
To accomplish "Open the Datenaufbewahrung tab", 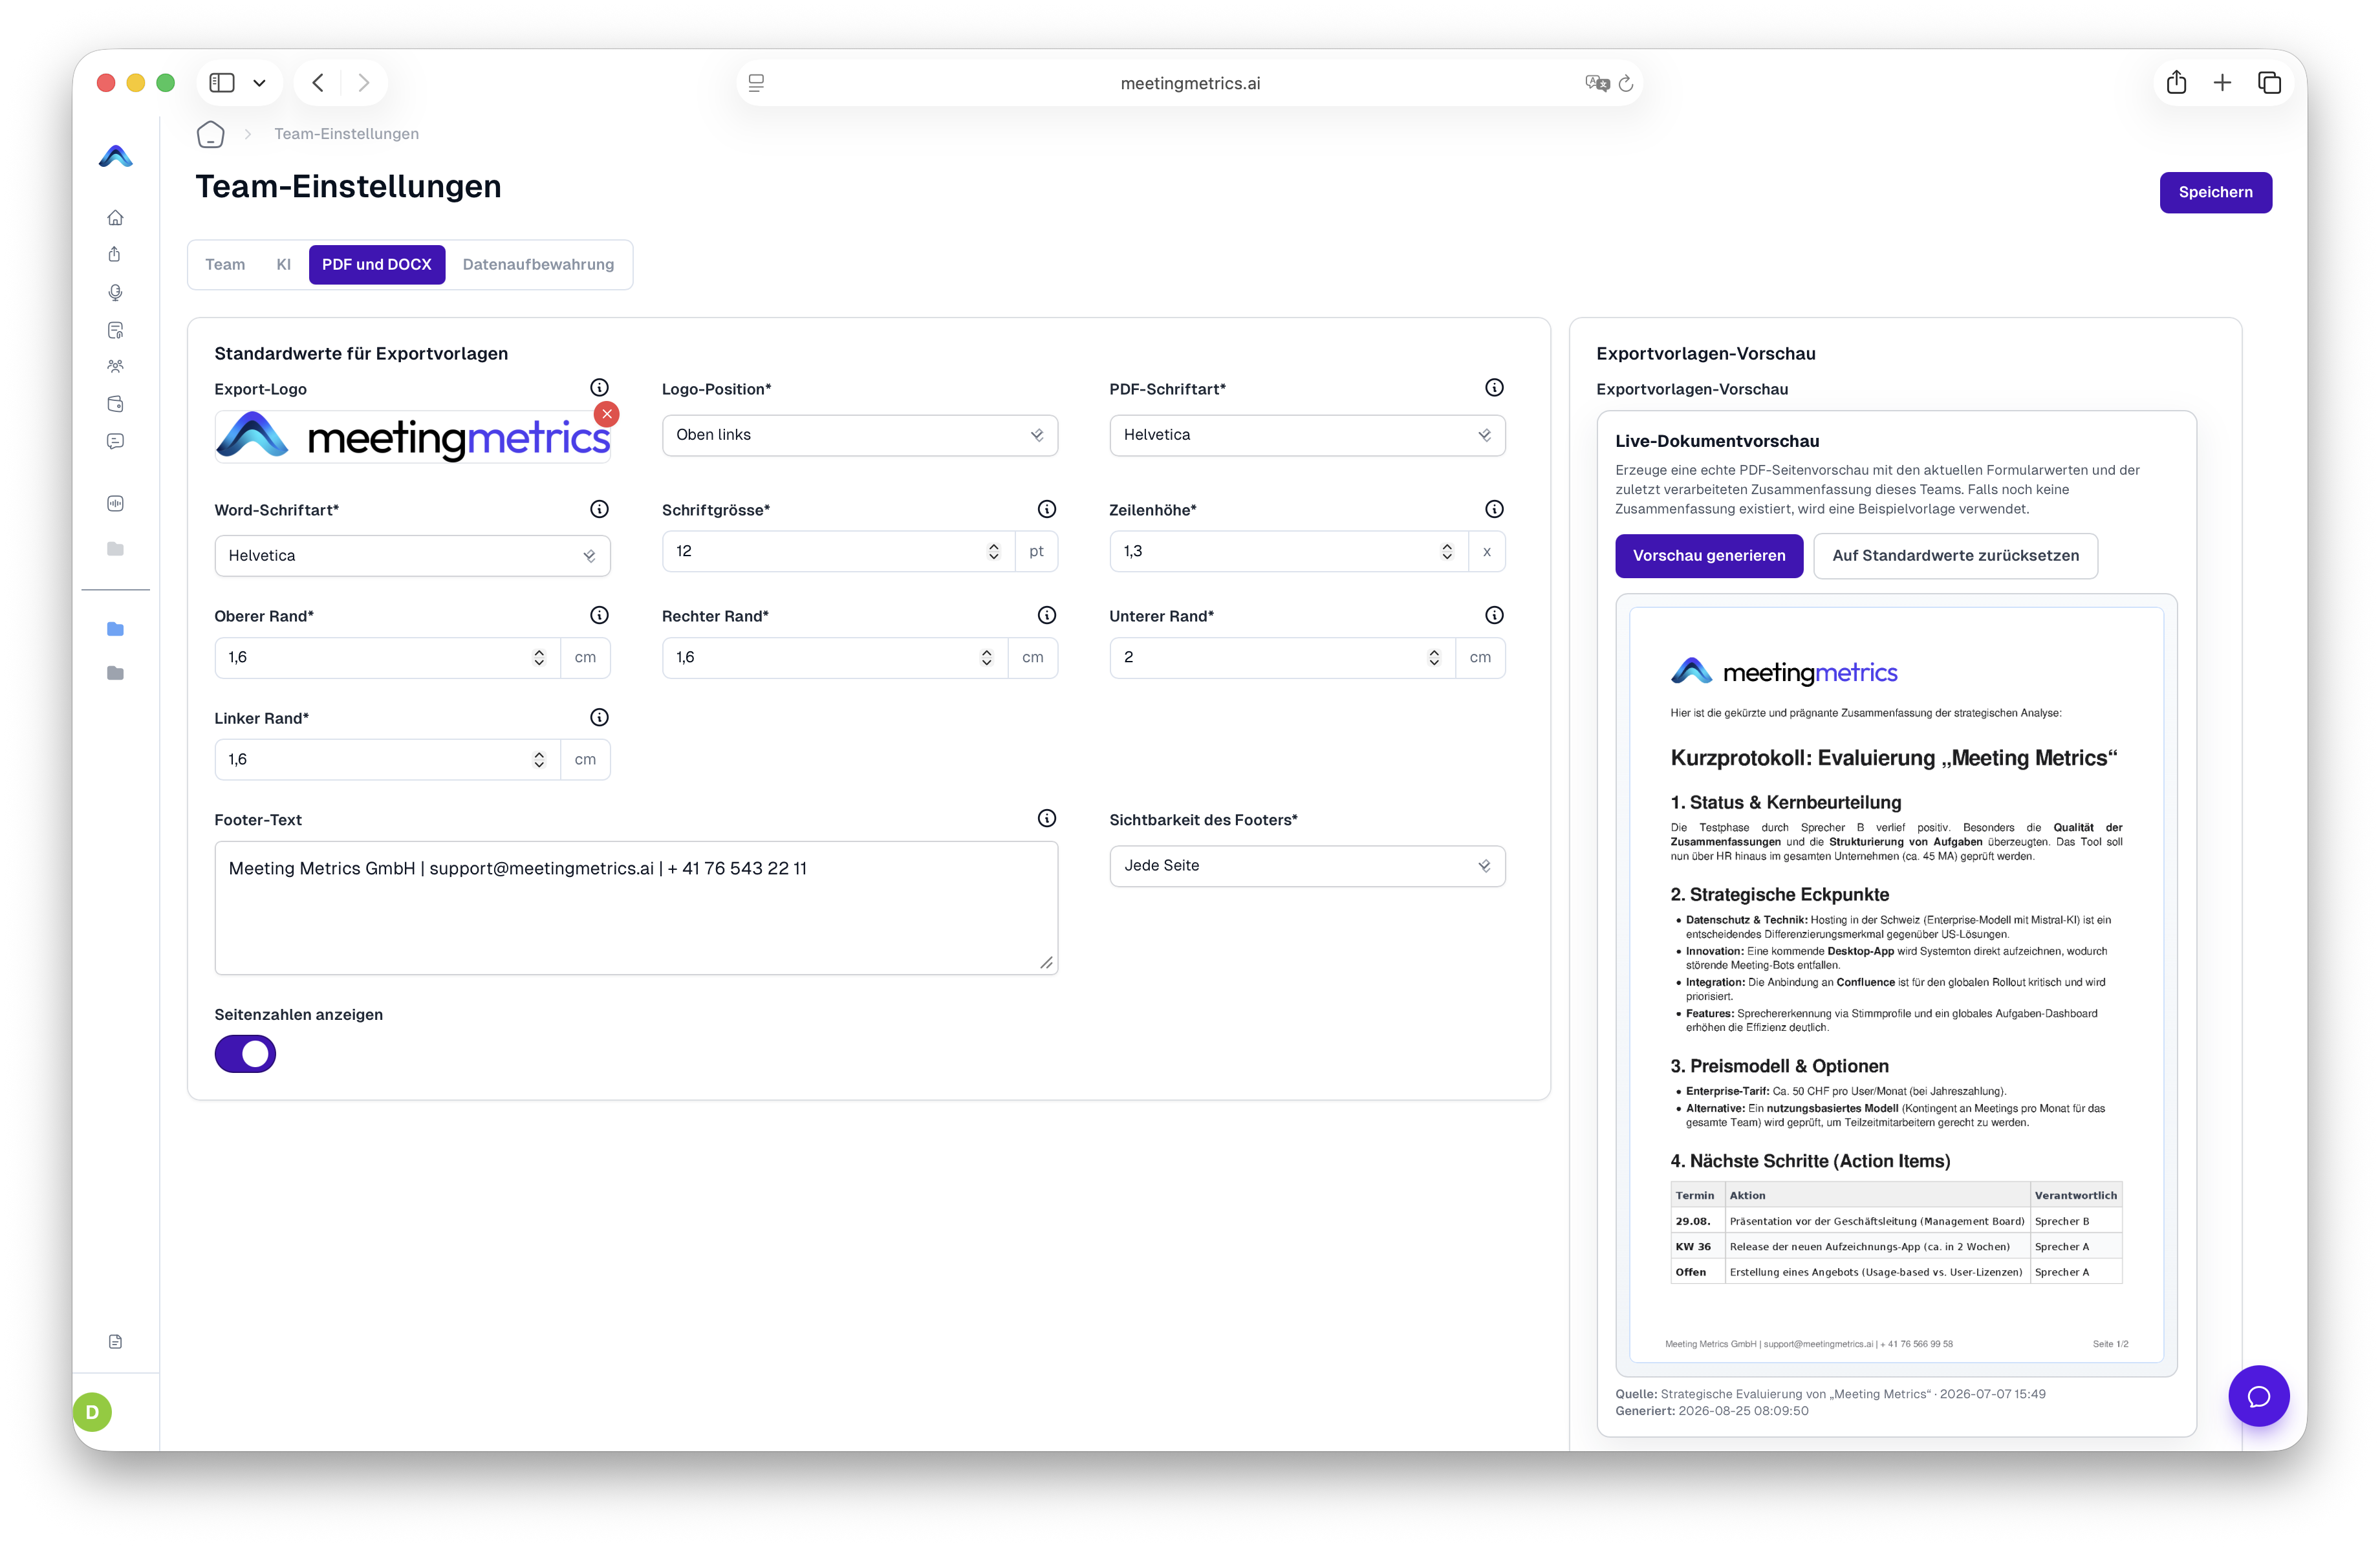I will tap(538, 265).
